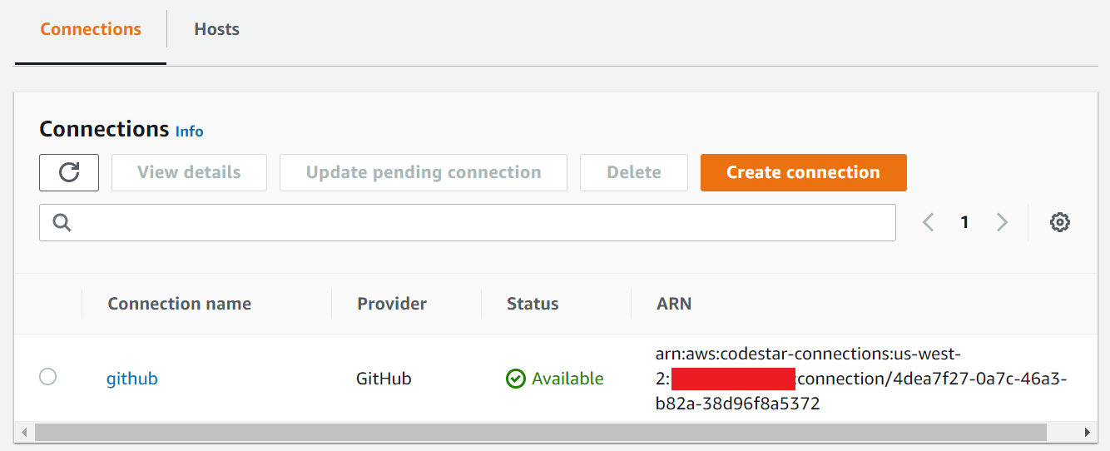Click the scrollbar left arrow
The width and height of the screenshot is (1110, 451).
point(24,432)
